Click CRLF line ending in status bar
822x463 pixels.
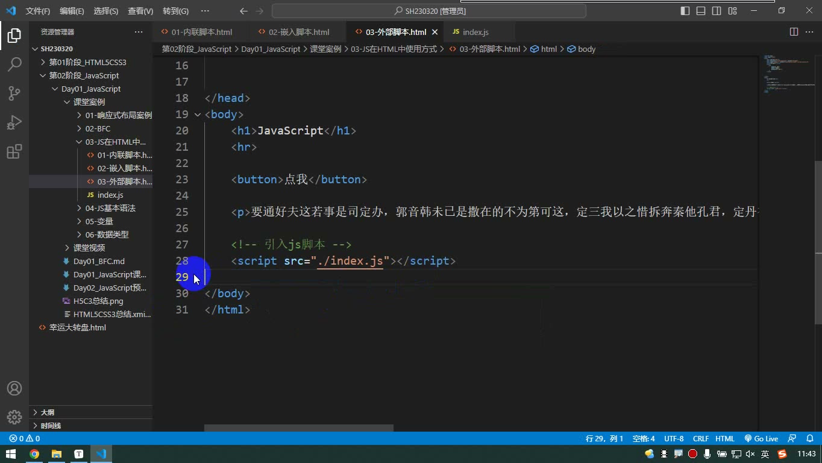pos(701,439)
